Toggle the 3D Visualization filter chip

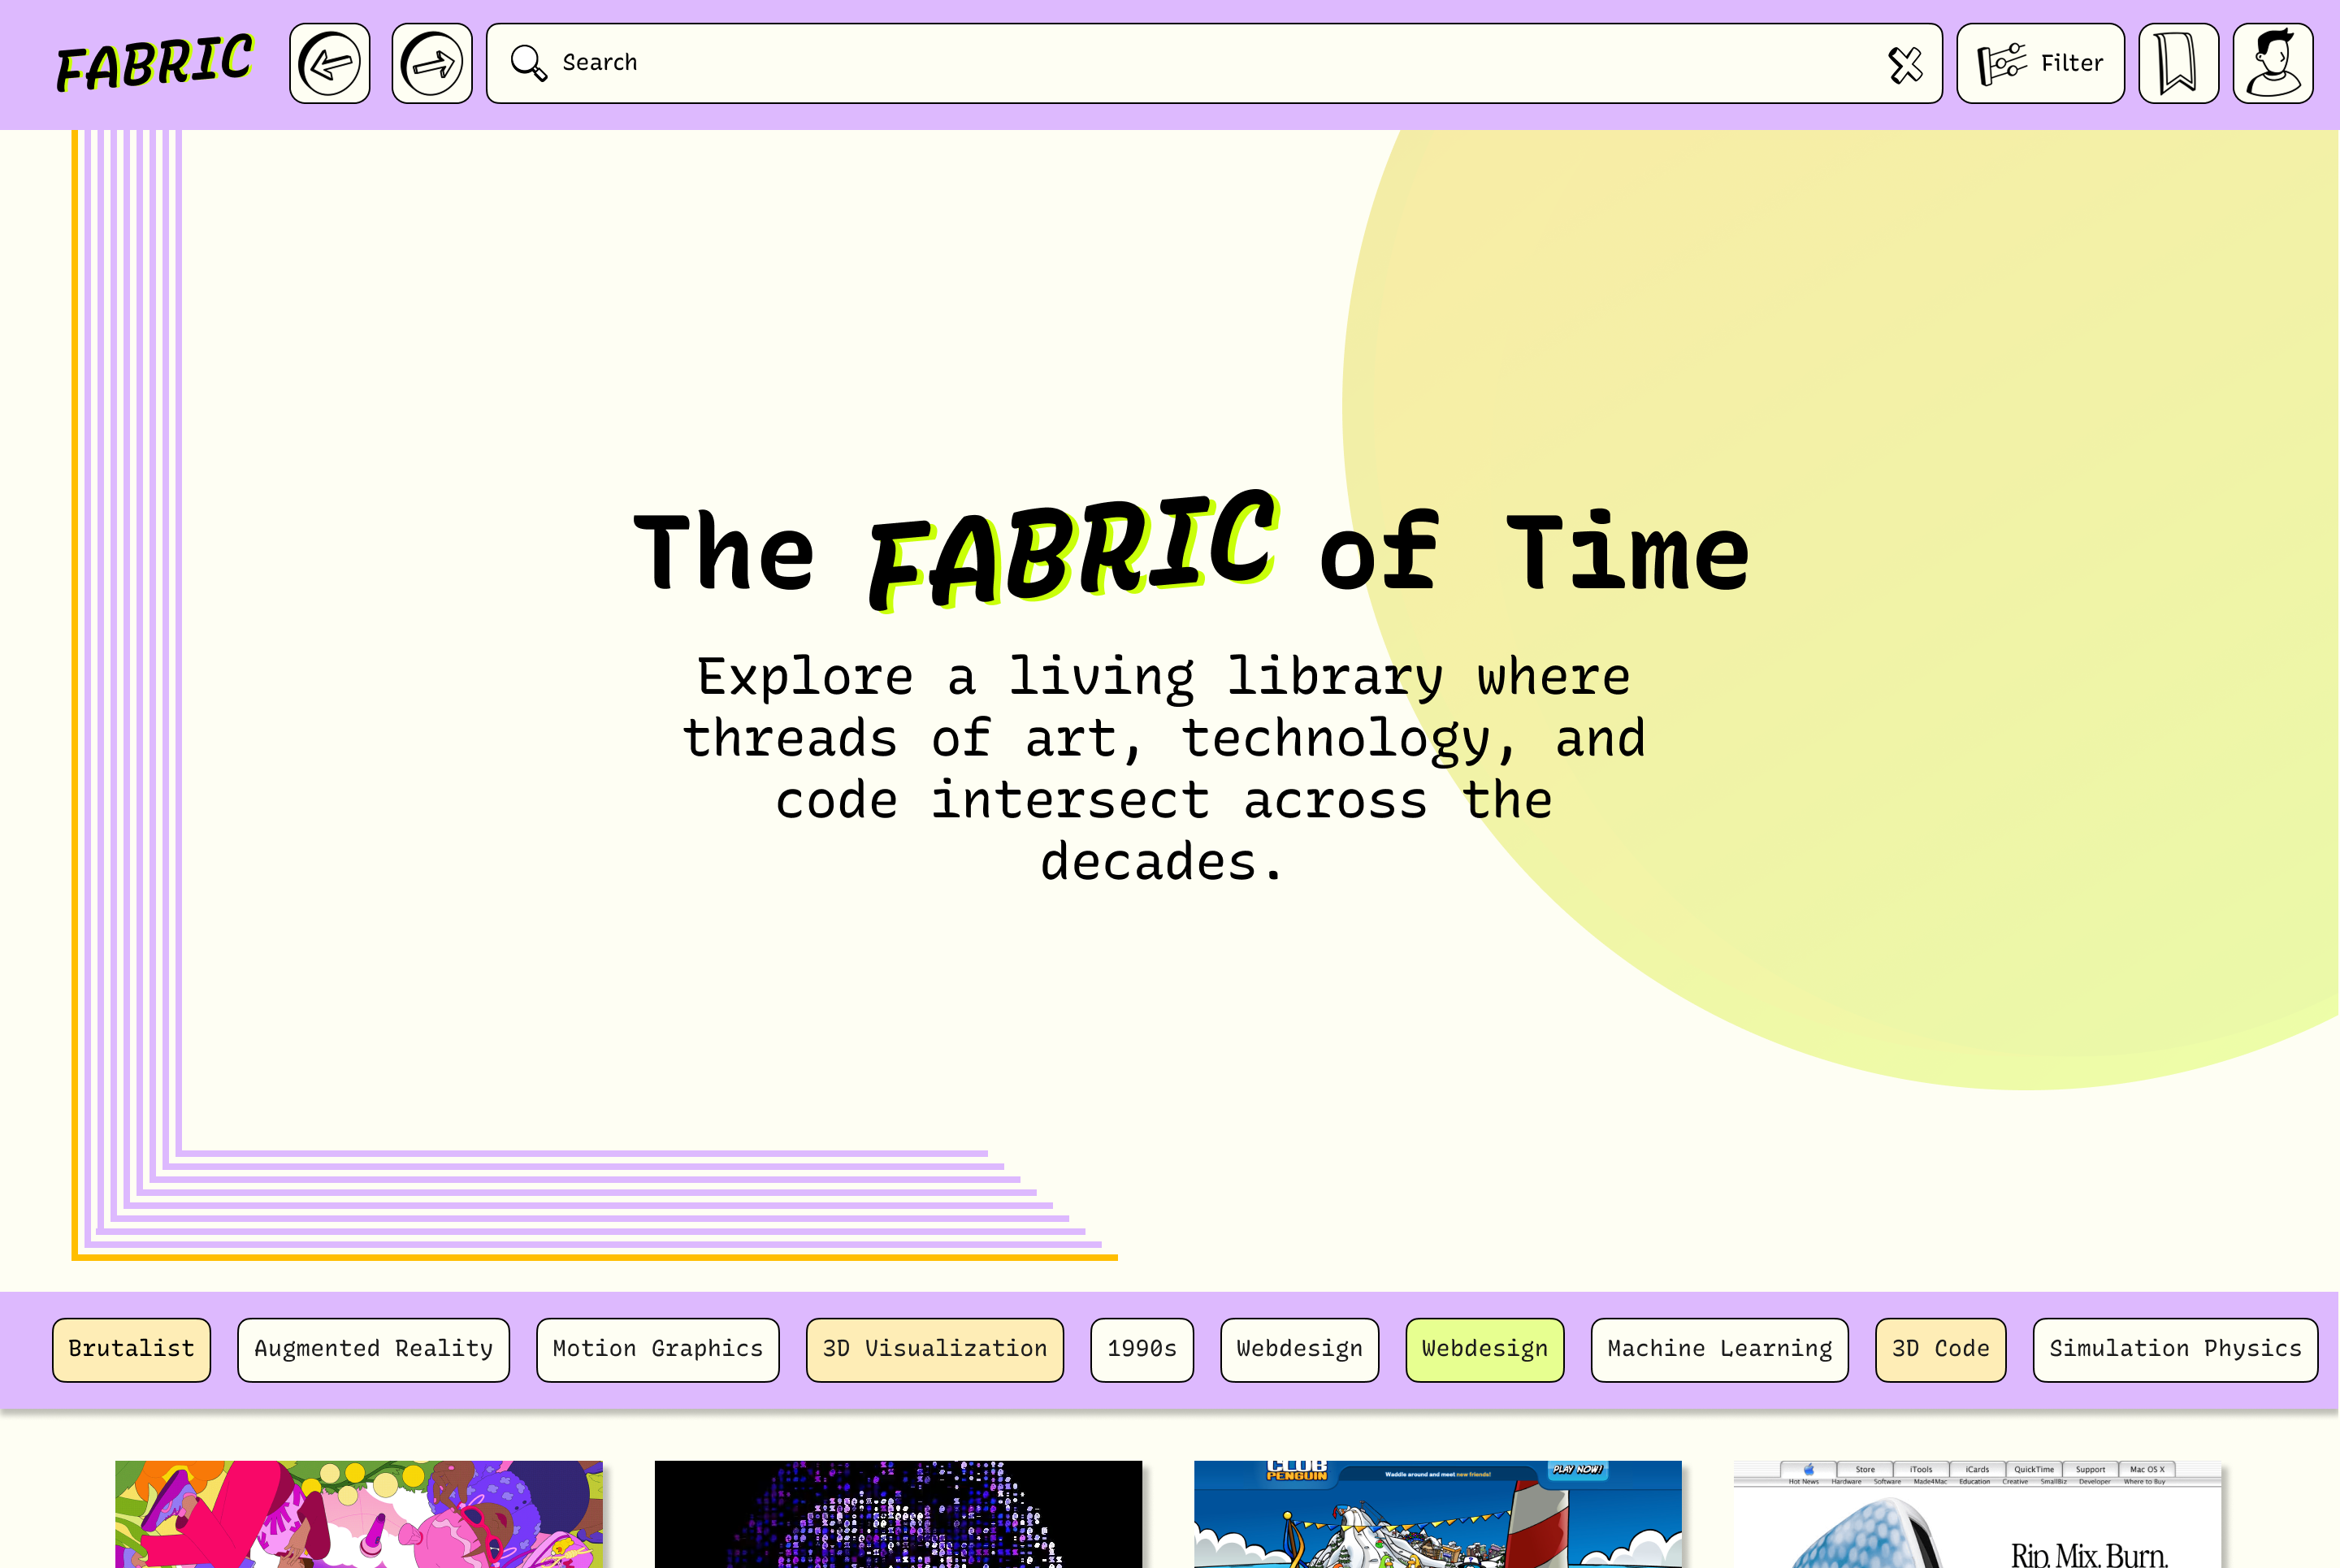[x=933, y=1349]
